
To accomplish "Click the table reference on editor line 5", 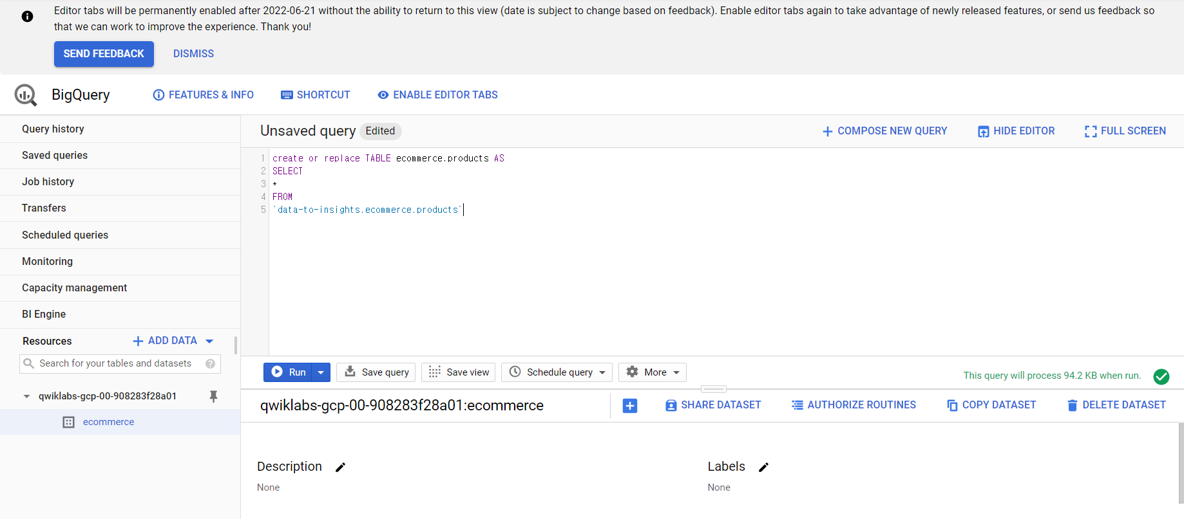I will point(368,210).
